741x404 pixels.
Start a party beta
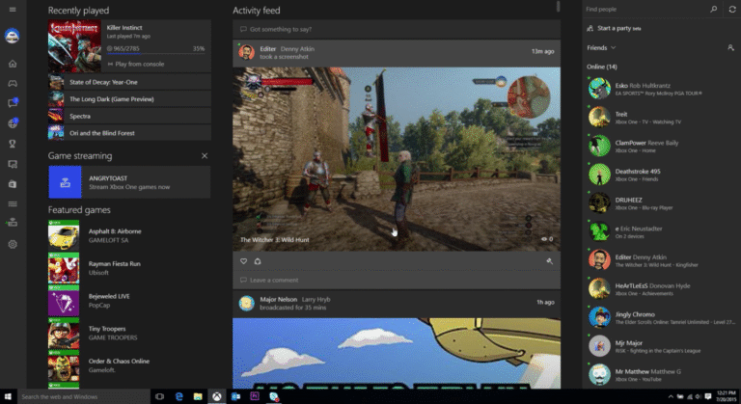pyautogui.click(x=614, y=28)
